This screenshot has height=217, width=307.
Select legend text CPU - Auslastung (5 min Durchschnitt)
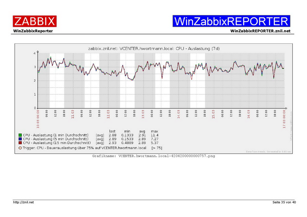click(56, 139)
